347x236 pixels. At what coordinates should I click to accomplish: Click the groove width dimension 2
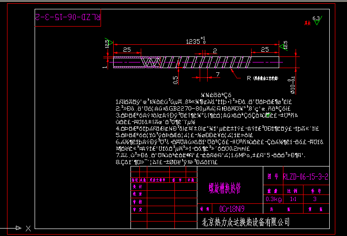tap(214, 49)
